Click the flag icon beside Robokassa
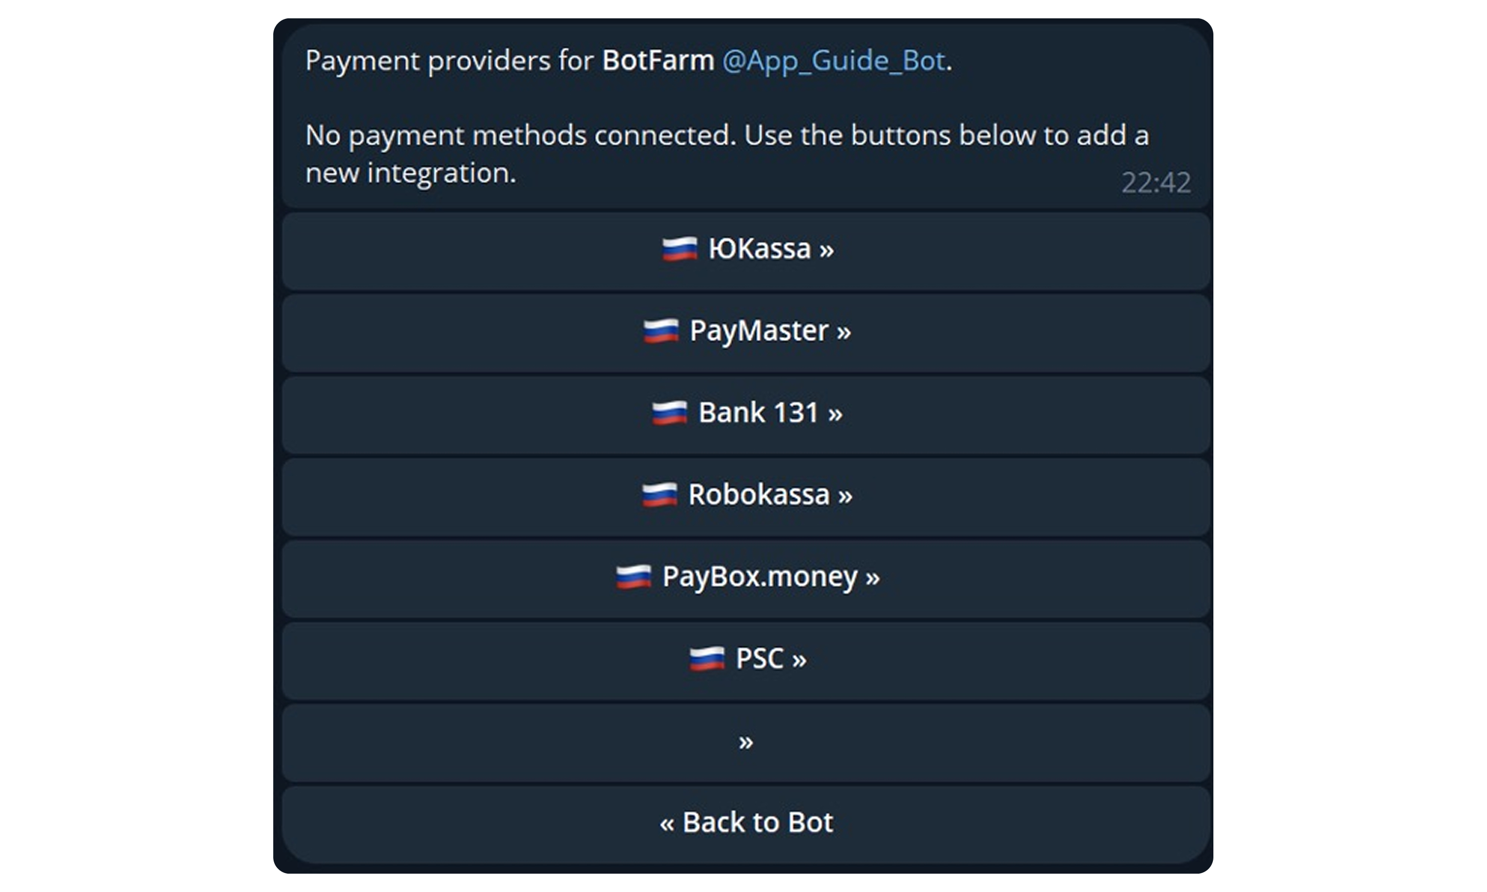1487x892 pixels. click(659, 495)
